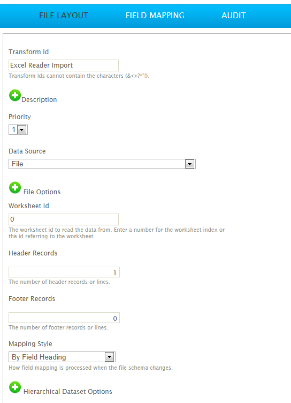291x403 pixels.
Task: Click the Excel Reader Import text
Action: [42, 65]
